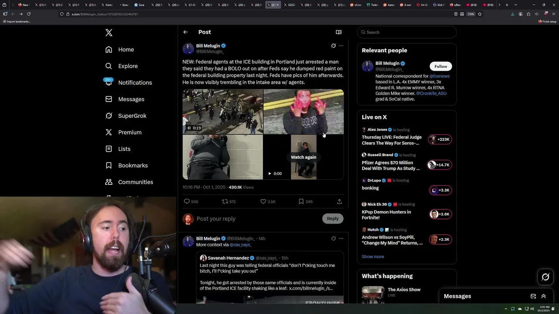The width and height of the screenshot is (559, 314).
Task: Open browser downloads icon
Action: point(512,14)
